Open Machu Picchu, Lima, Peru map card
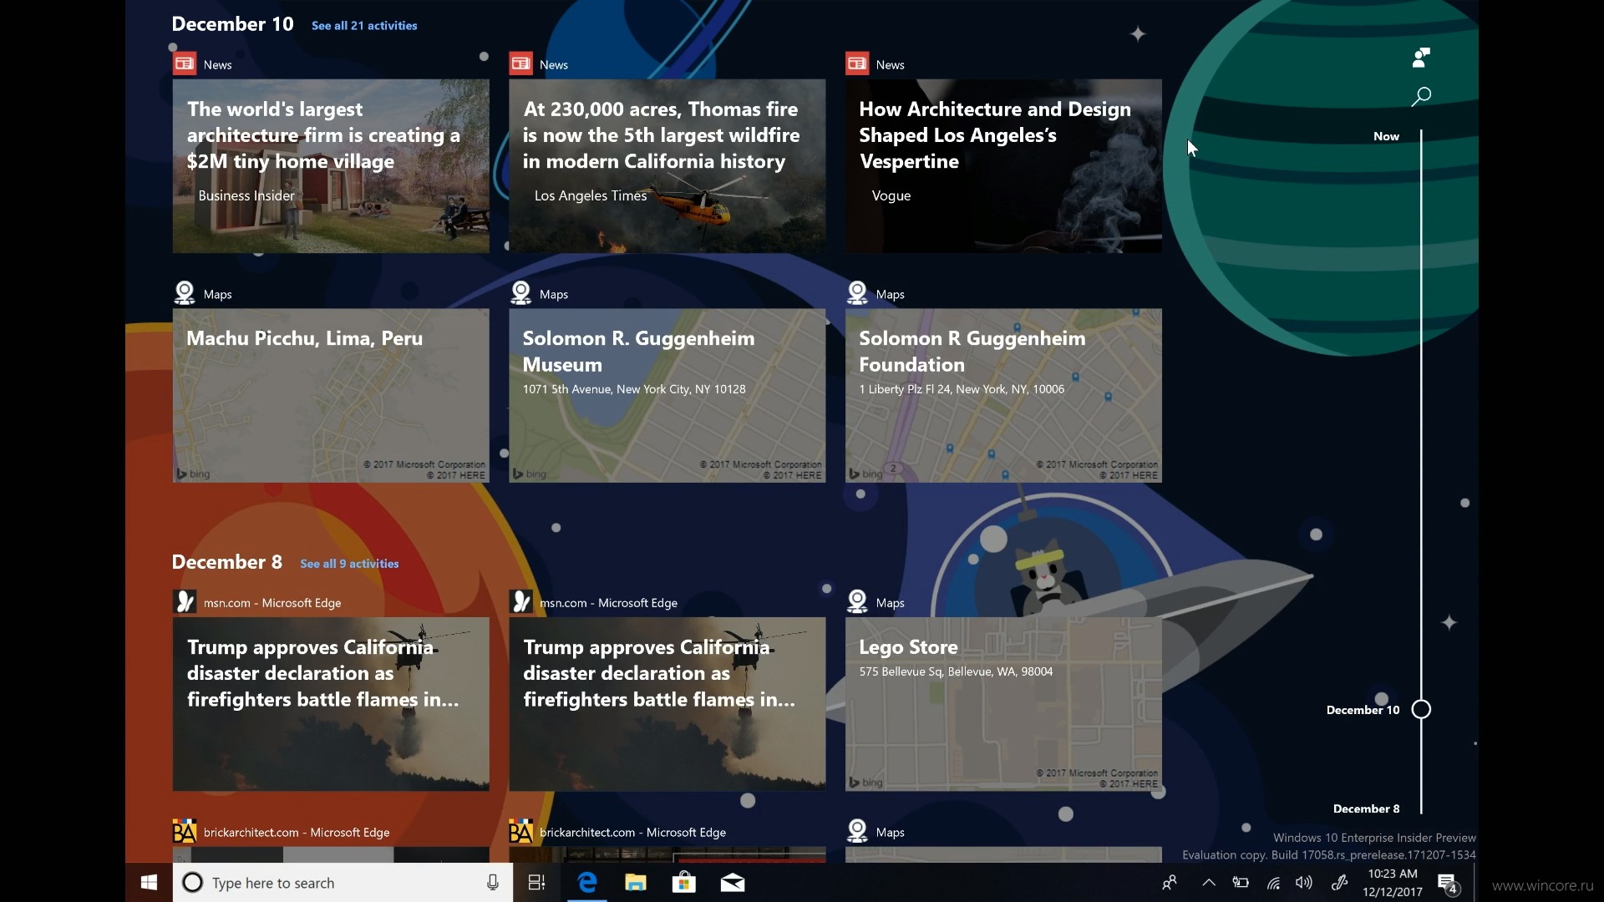Screen dimensions: 1604x902 pos(331,396)
